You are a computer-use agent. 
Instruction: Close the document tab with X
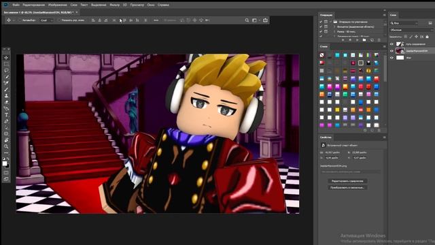(x=77, y=12)
